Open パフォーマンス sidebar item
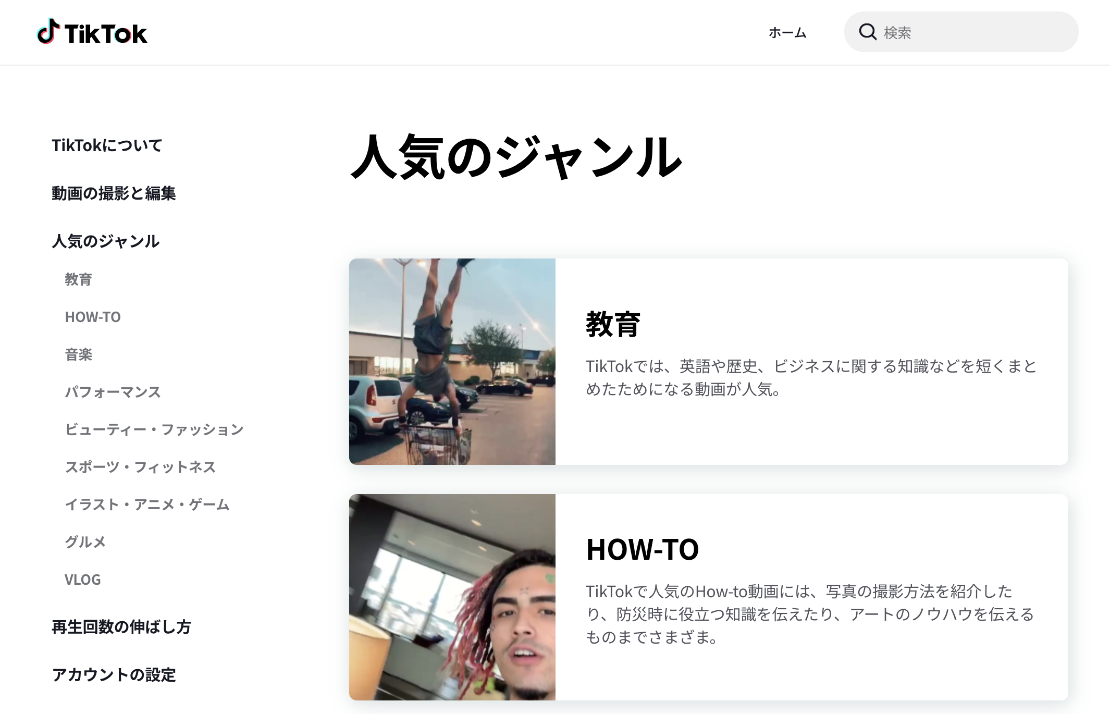Viewport: 1110px width, 714px height. click(113, 392)
